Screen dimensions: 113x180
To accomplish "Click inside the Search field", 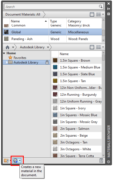I will [52, 7].
